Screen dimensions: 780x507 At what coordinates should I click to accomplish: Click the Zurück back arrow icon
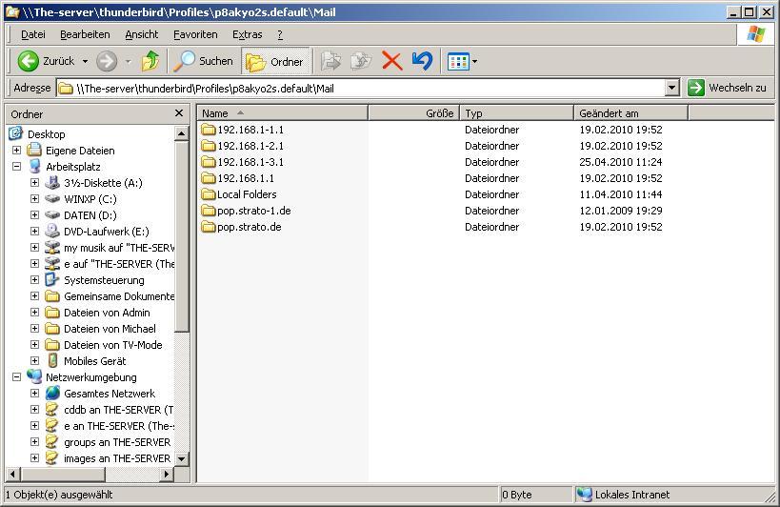click(29, 61)
